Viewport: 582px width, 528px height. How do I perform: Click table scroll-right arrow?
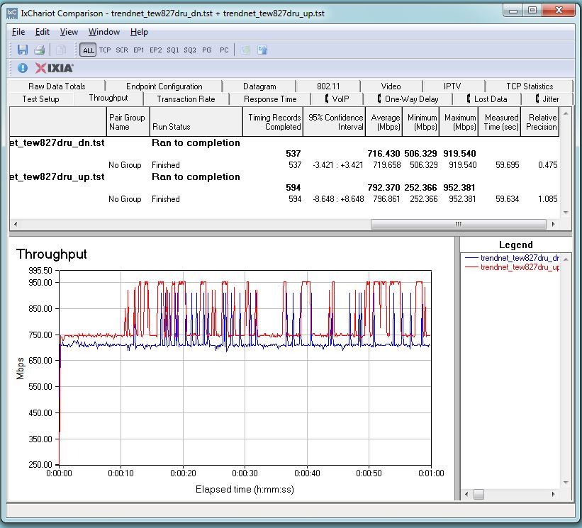[x=554, y=224]
